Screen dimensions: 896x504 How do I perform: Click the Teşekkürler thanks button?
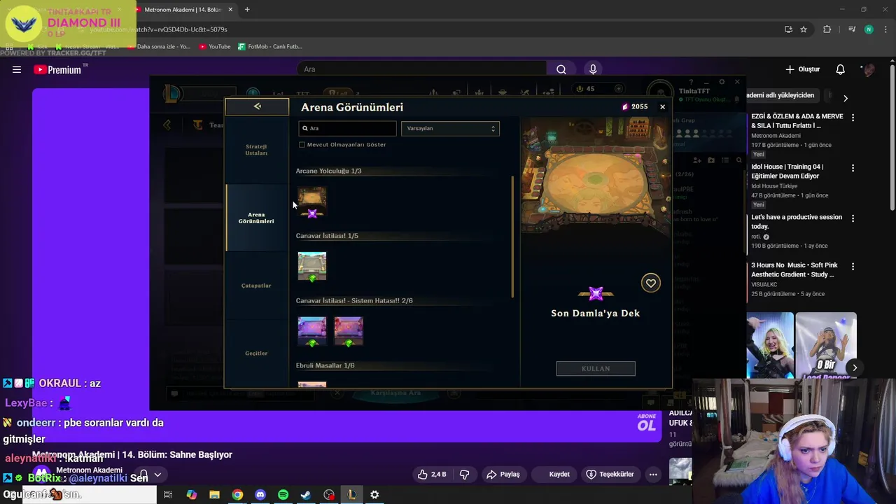(610, 475)
